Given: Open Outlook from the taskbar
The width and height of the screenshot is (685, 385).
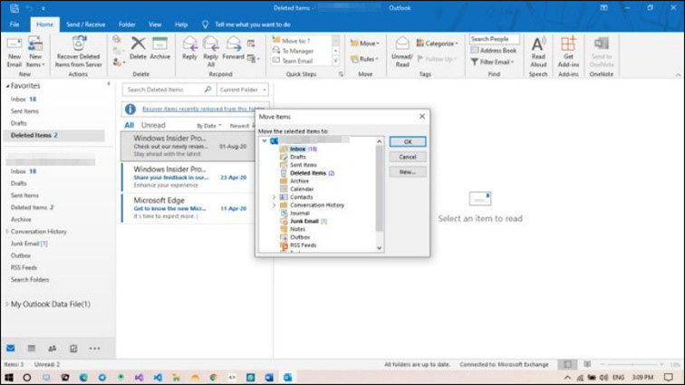Looking at the screenshot, I should (x=287, y=377).
